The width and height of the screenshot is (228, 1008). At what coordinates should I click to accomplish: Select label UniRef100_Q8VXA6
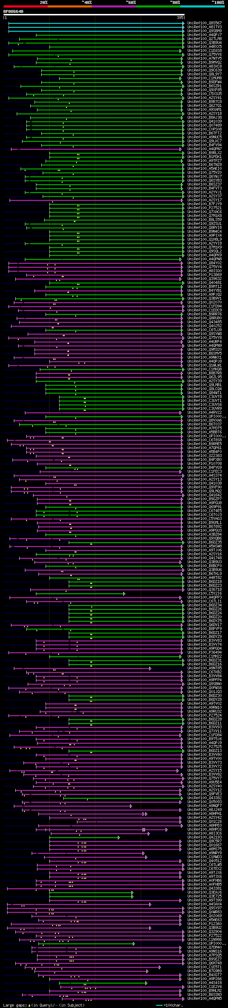pyautogui.click(x=204, y=420)
